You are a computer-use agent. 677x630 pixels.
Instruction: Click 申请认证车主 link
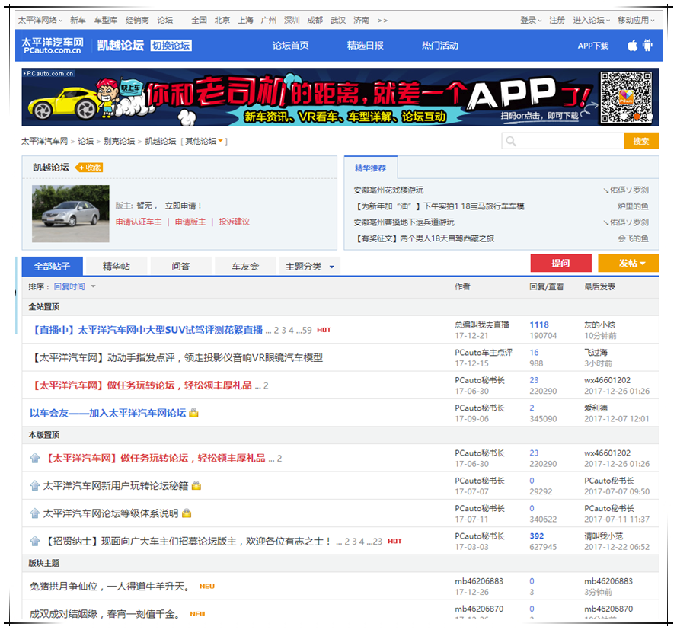tap(139, 222)
